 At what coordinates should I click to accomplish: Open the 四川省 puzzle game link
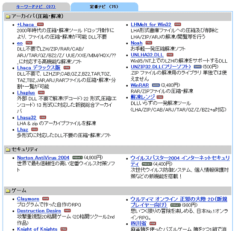click(x=138, y=223)
